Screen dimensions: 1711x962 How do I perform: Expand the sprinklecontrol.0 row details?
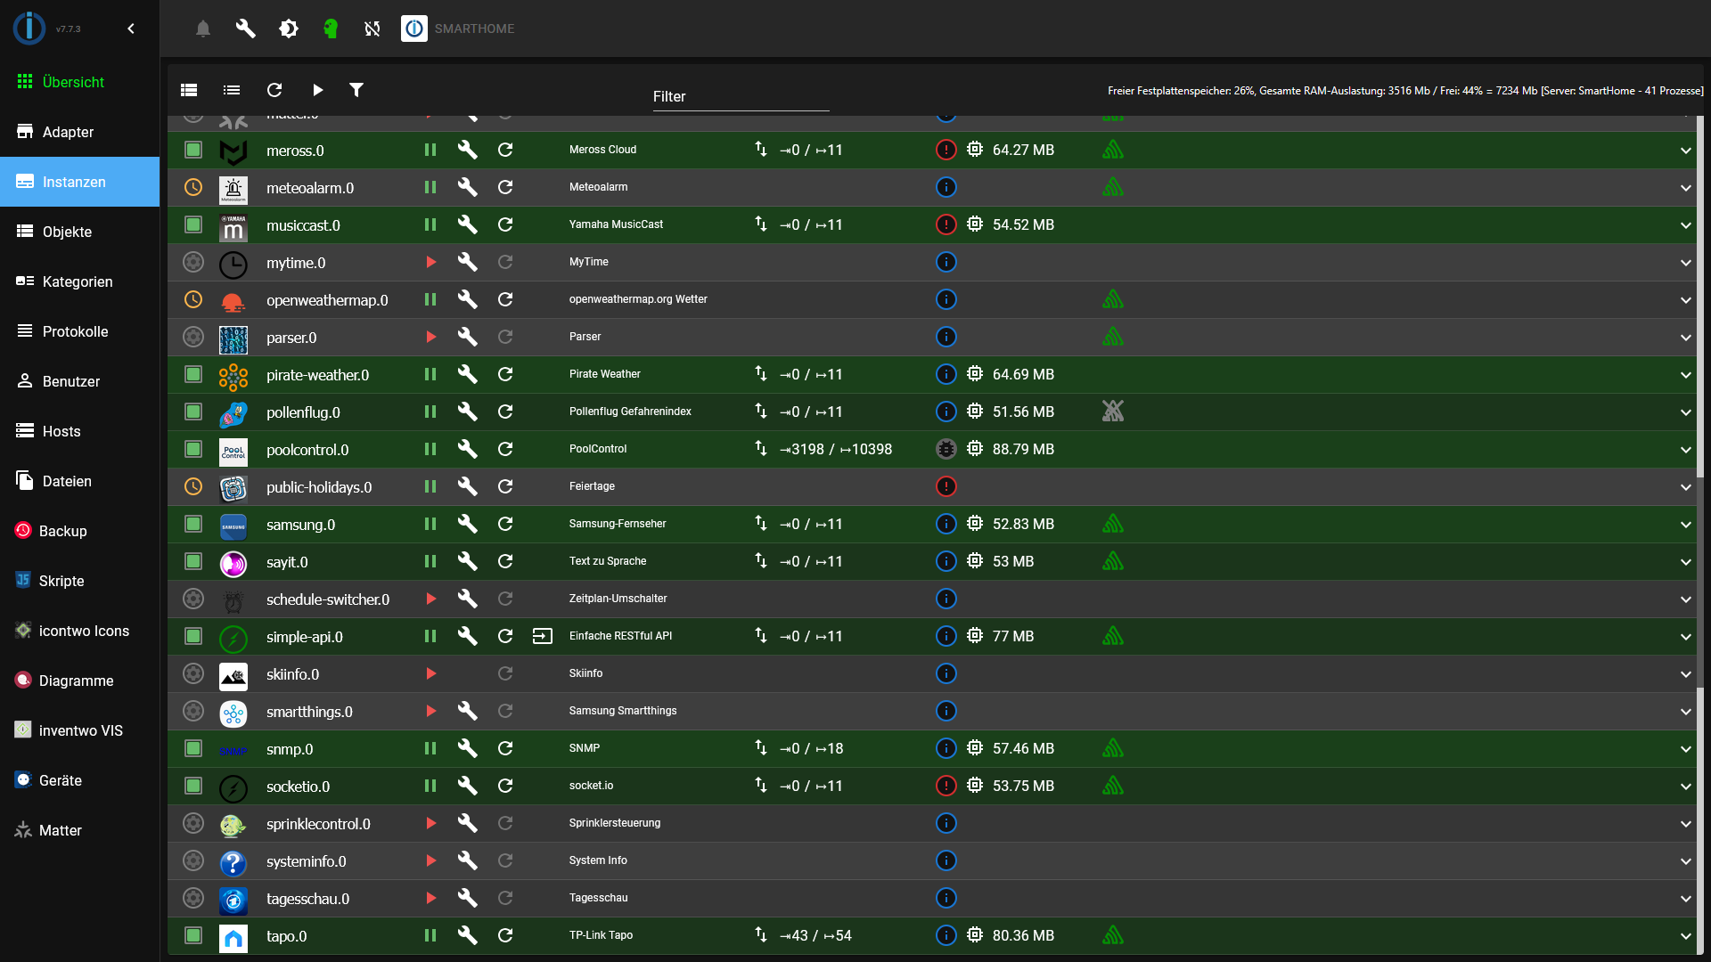[x=1685, y=824]
